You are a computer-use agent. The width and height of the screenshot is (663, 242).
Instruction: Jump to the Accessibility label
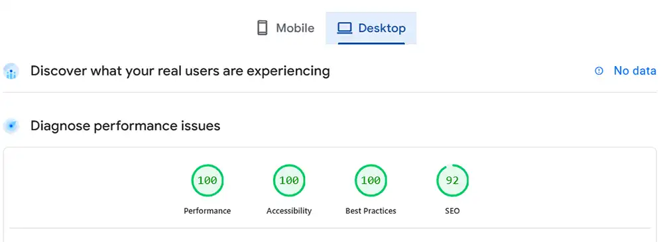click(289, 211)
